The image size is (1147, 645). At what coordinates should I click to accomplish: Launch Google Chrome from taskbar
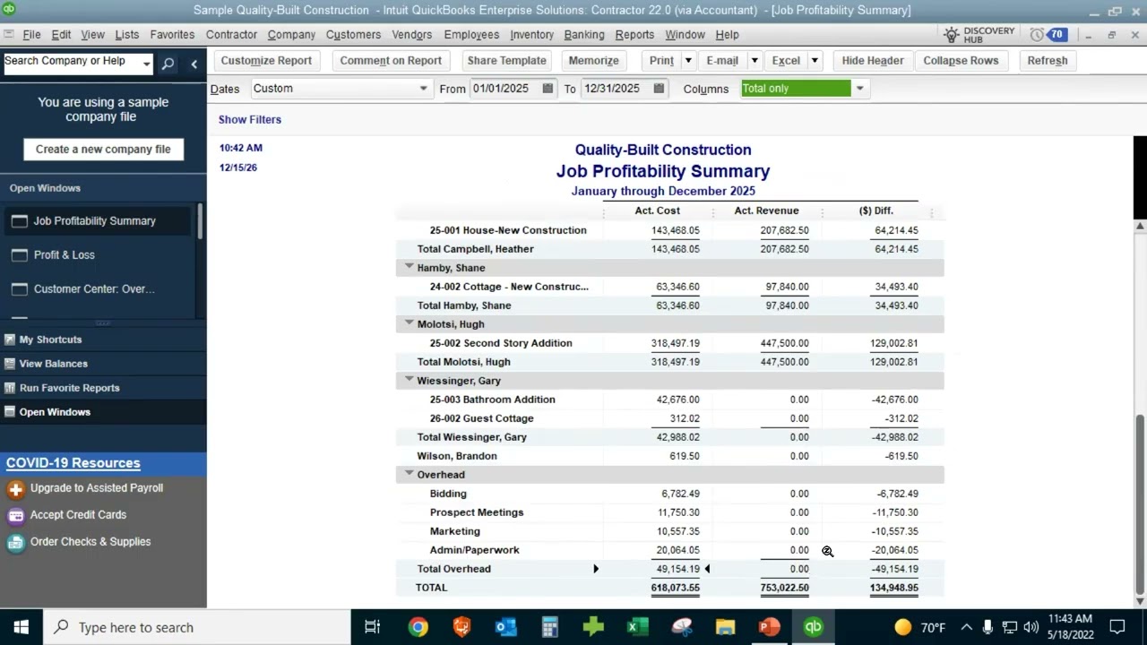click(x=418, y=627)
